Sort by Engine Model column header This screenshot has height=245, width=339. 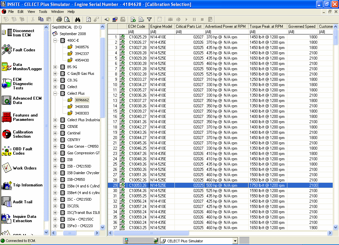click(162, 26)
